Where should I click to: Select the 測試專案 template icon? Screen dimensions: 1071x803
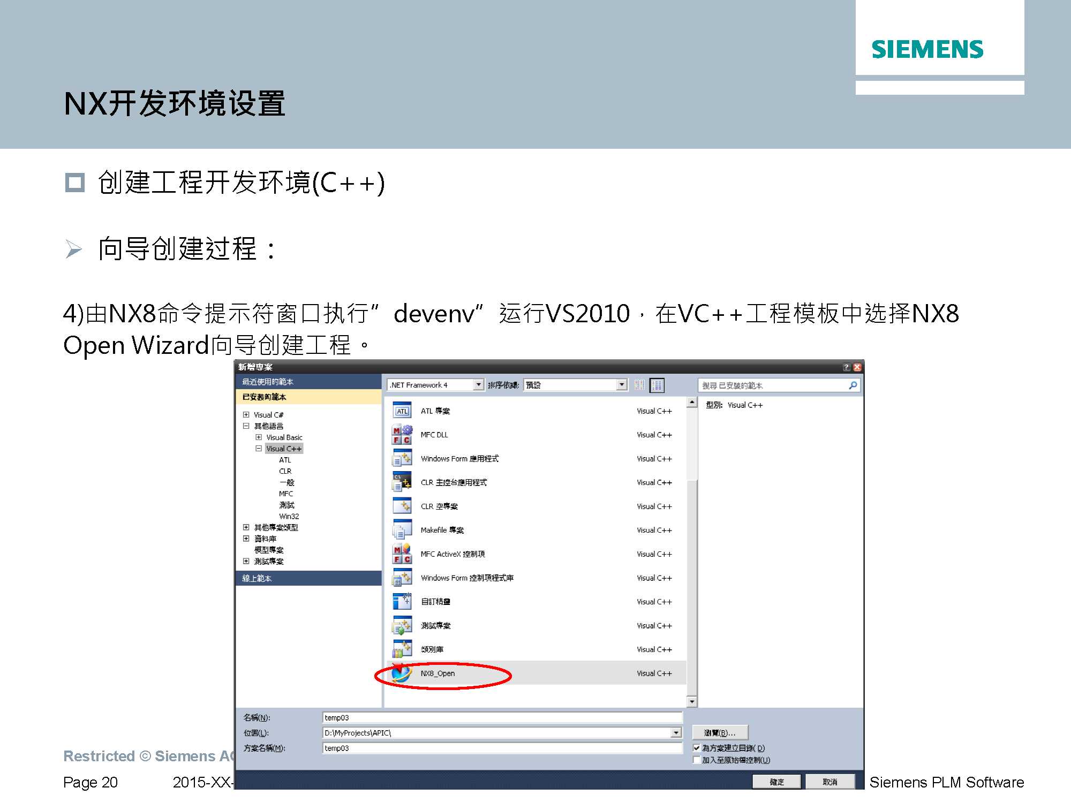coord(402,625)
